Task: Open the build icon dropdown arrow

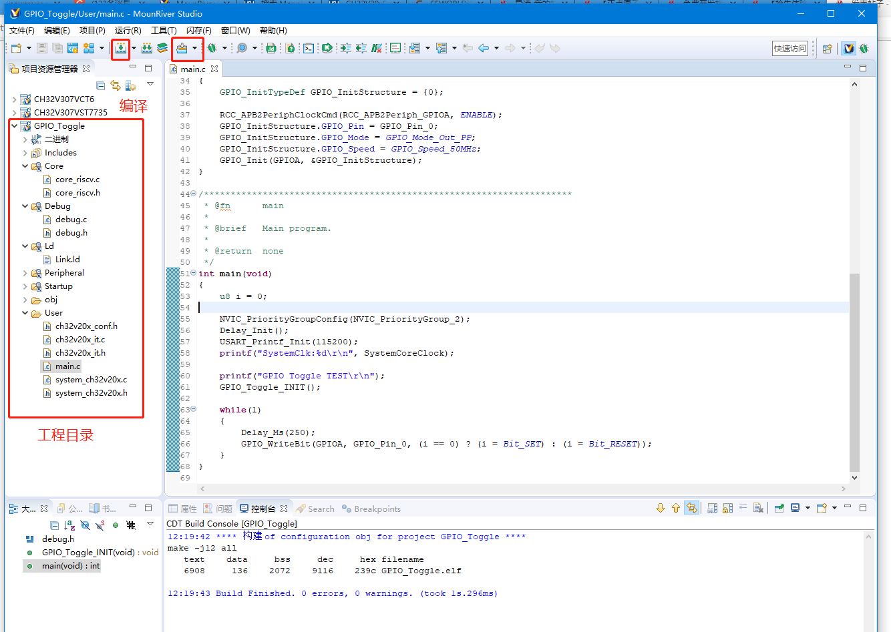Action: click(x=134, y=48)
